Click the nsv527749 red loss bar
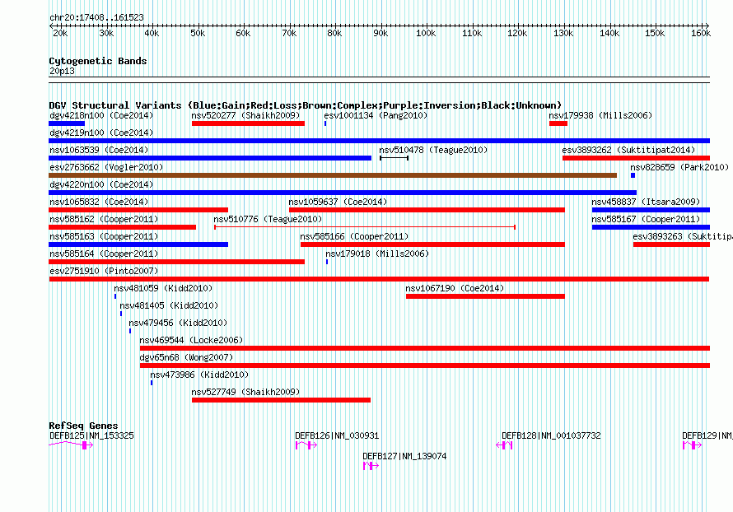Screen dimensions: 733x512 [x=281, y=400]
